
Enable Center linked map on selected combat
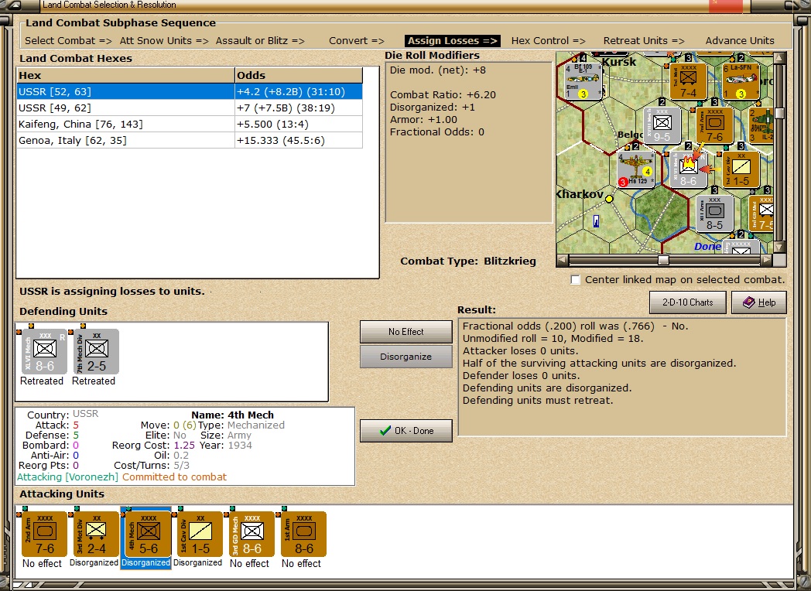(x=575, y=280)
